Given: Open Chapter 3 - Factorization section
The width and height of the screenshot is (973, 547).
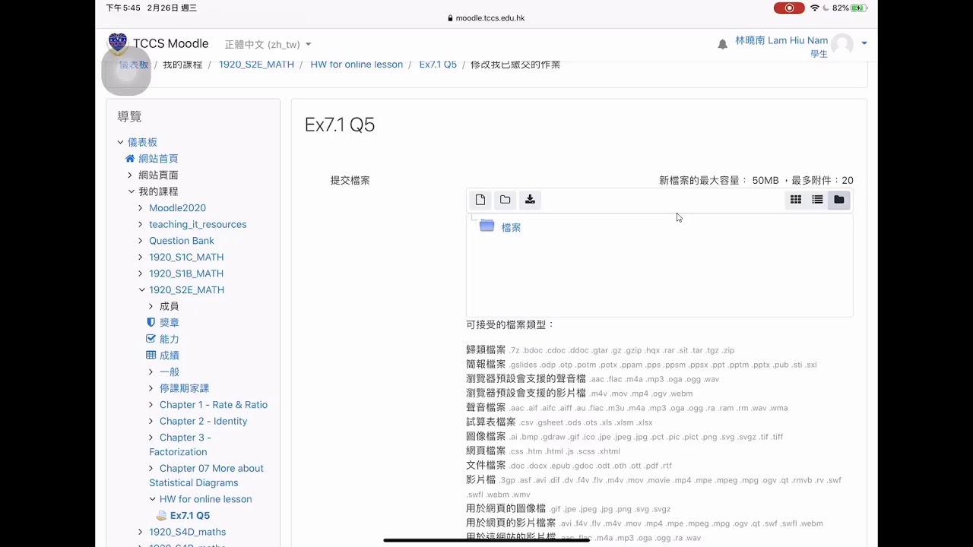Looking at the screenshot, I should pos(181,444).
